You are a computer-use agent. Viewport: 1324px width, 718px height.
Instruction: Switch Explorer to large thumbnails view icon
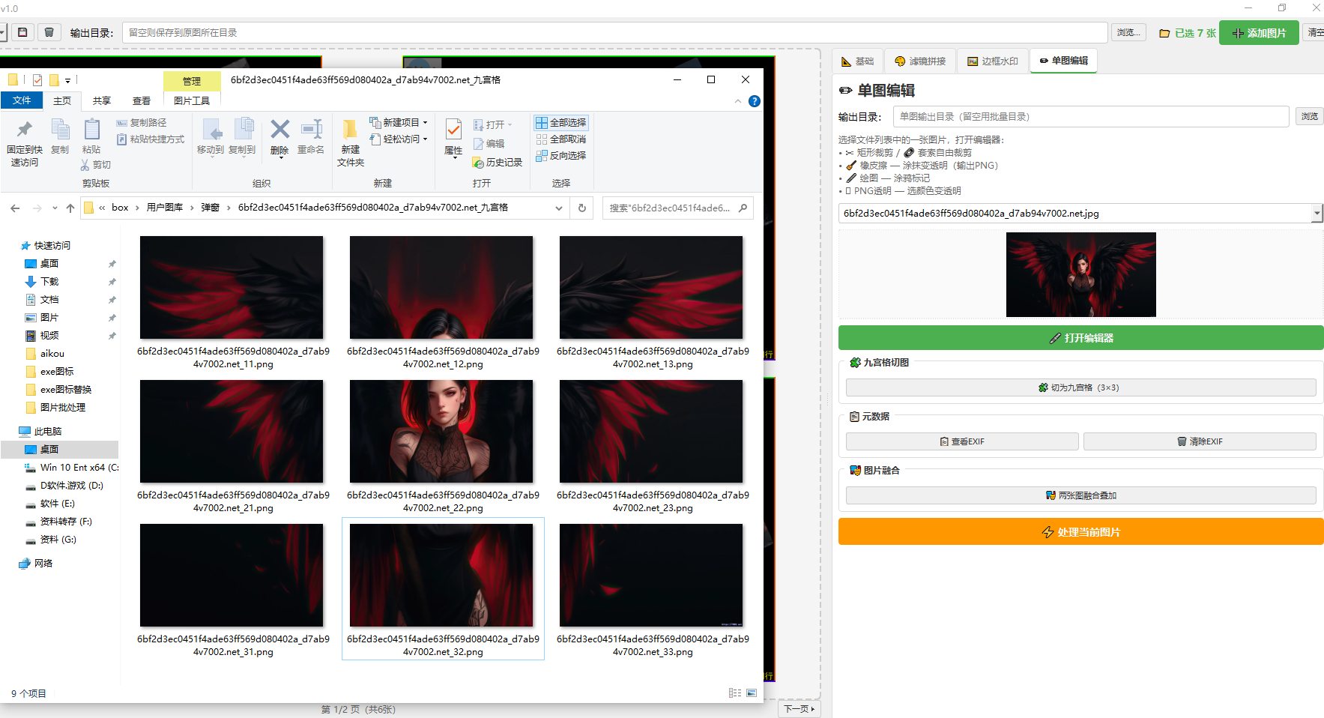[752, 693]
